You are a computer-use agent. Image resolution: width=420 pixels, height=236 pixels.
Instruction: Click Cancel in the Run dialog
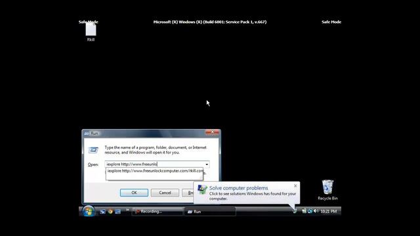point(165,193)
